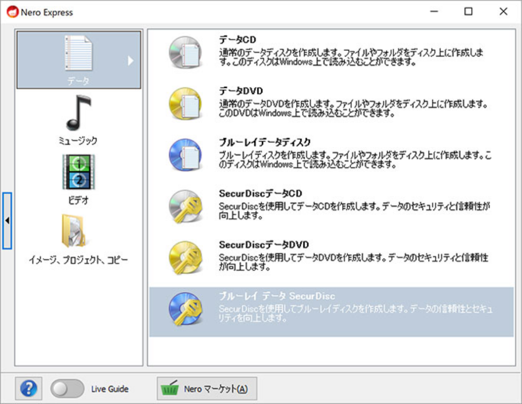522x404 pixels.
Task: Choose the SecurDiscデータDVD title
Action: (264, 245)
